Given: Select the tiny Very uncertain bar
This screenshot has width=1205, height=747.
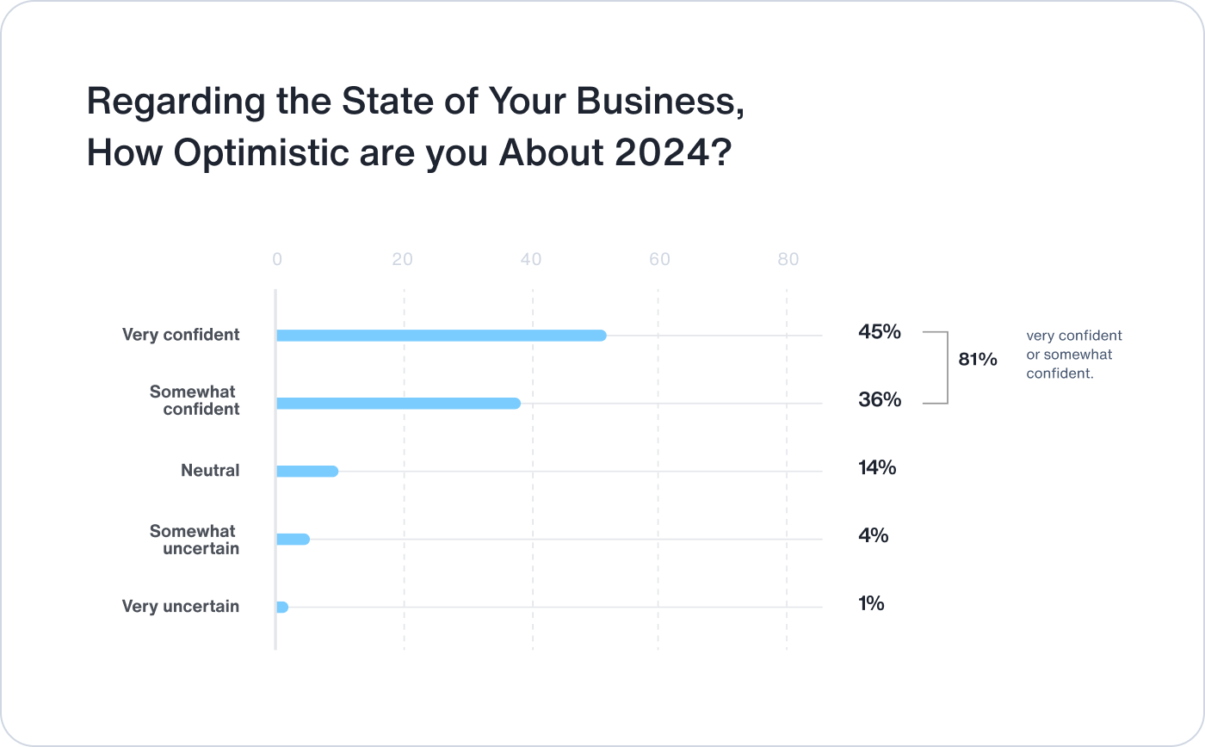Looking at the screenshot, I should [x=282, y=608].
